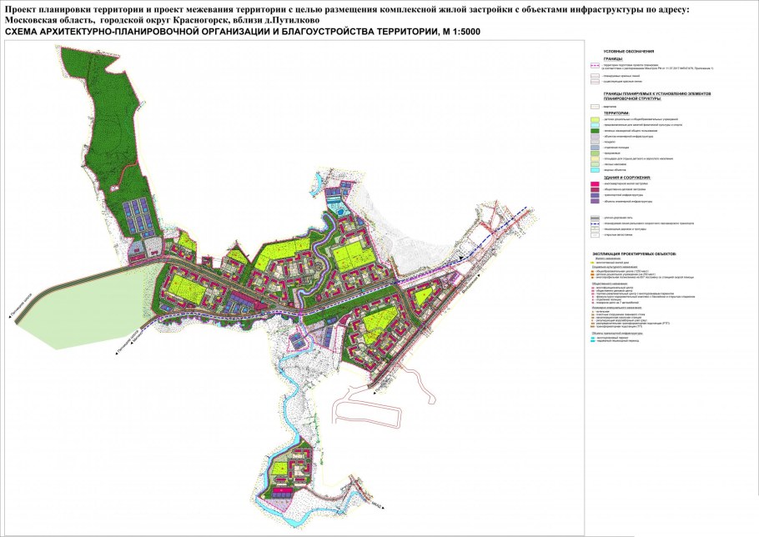Click the 'СХЕМА АРХИТЕКТУРНО-ПЛАНИРОВОЧНОЙ ОРГАНИЗАЦИИ' map title
The width and height of the screenshot is (759, 537).
click(242, 32)
